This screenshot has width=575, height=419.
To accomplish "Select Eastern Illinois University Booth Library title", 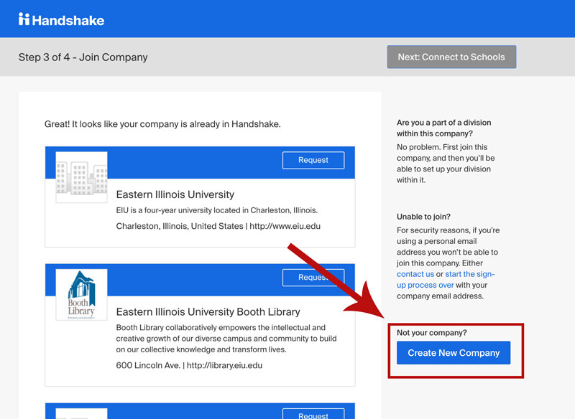I will click(x=208, y=312).
